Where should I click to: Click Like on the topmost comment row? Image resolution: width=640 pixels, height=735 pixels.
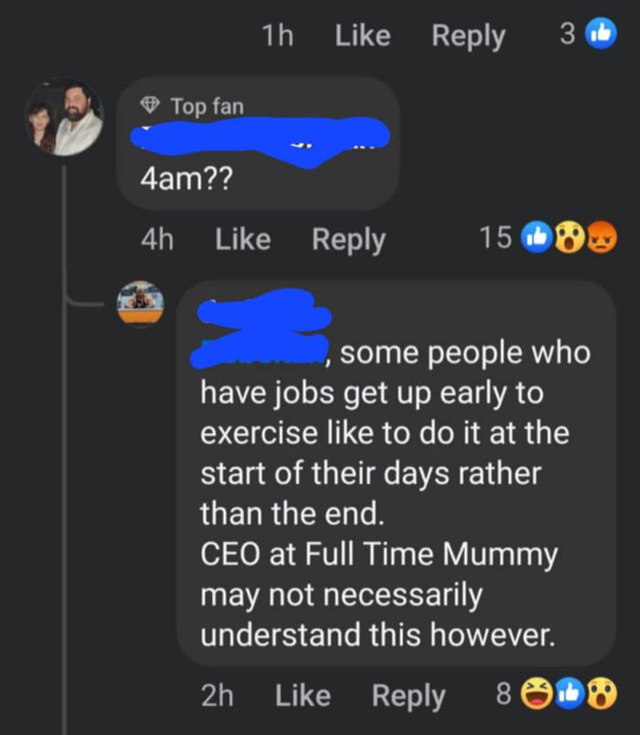coord(362,35)
